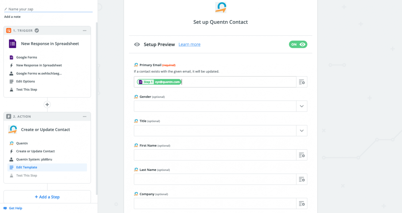Click insert-field icon next to Company

(301, 203)
